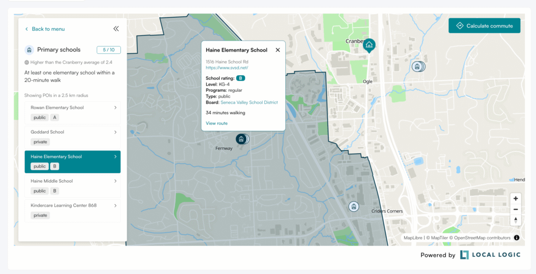Reset map bearing with compass button
The height and width of the screenshot is (274, 536).
[x=516, y=220]
